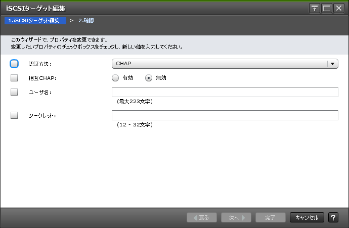The height and width of the screenshot is (228, 349).
Task: Enable the ユーザ名 checkbox
Action: point(14,92)
